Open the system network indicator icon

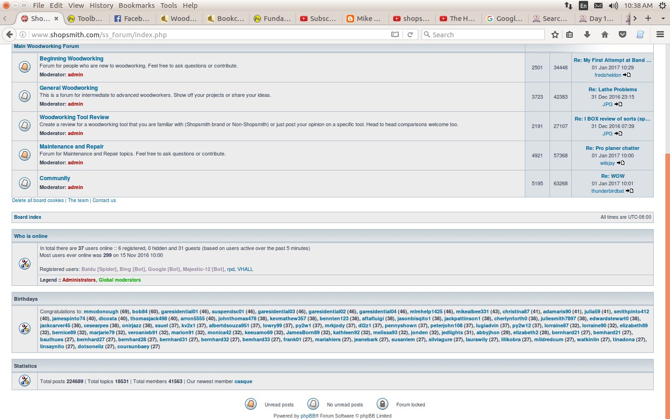click(x=569, y=6)
